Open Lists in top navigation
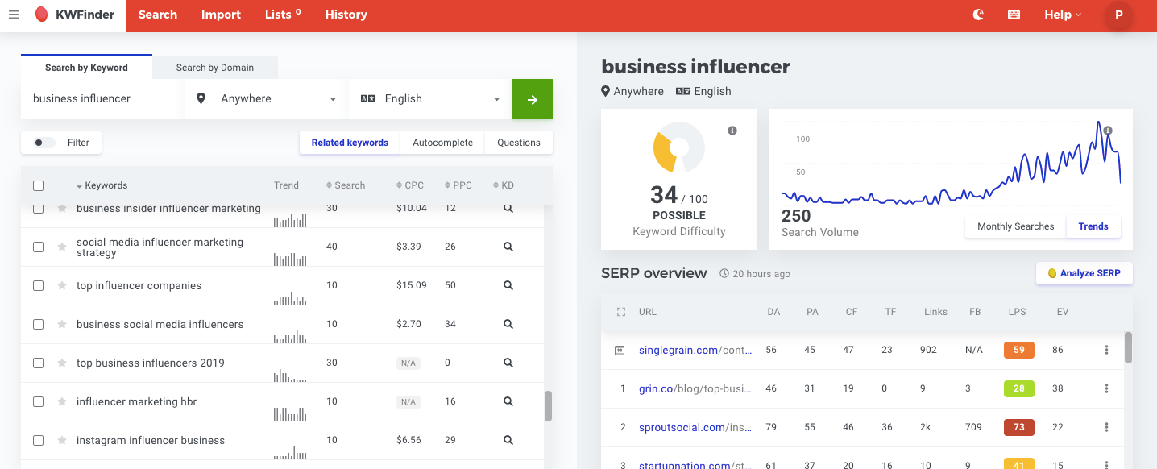 point(283,15)
